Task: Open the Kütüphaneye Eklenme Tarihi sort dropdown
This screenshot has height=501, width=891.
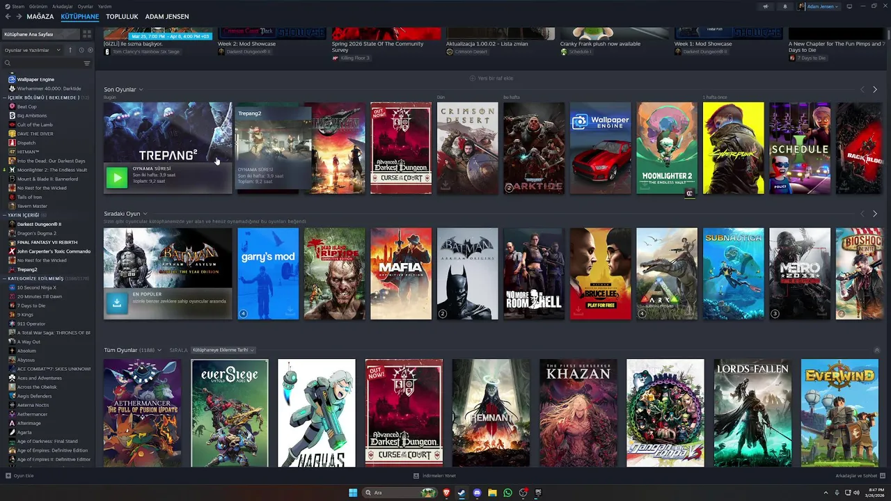Action: point(223,350)
